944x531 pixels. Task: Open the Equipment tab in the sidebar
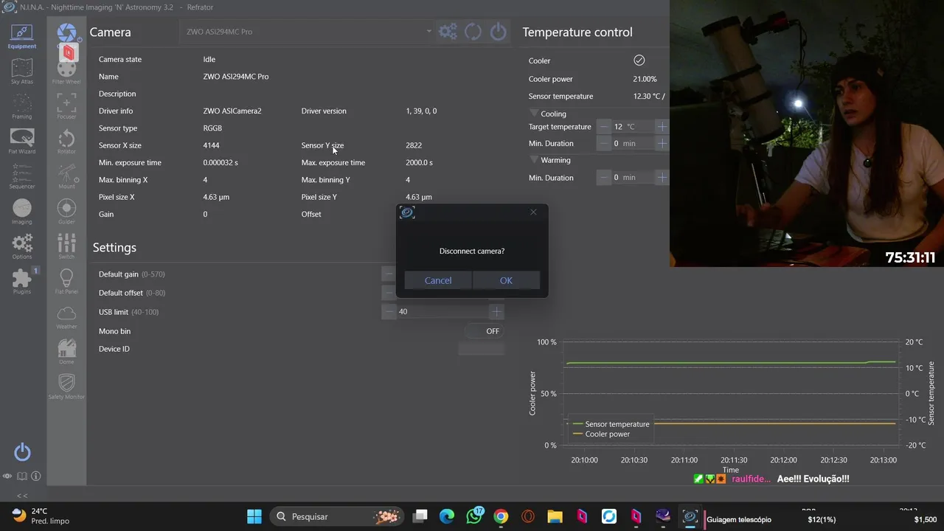pyautogui.click(x=22, y=36)
